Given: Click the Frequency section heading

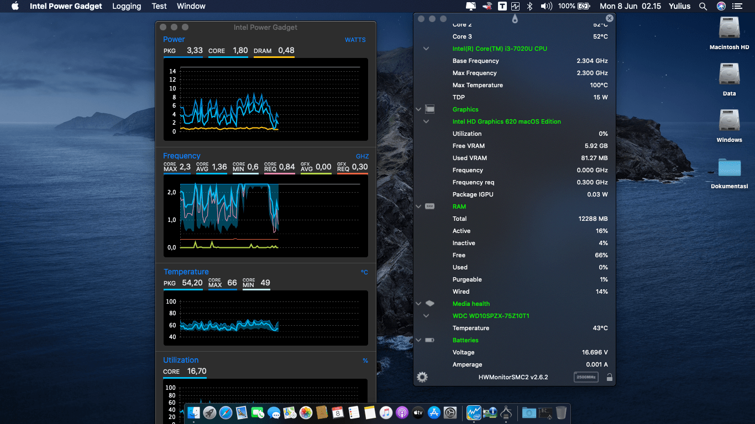Looking at the screenshot, I should pos(181,156).
